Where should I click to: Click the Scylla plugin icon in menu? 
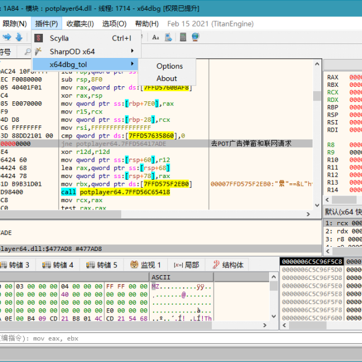39,38
